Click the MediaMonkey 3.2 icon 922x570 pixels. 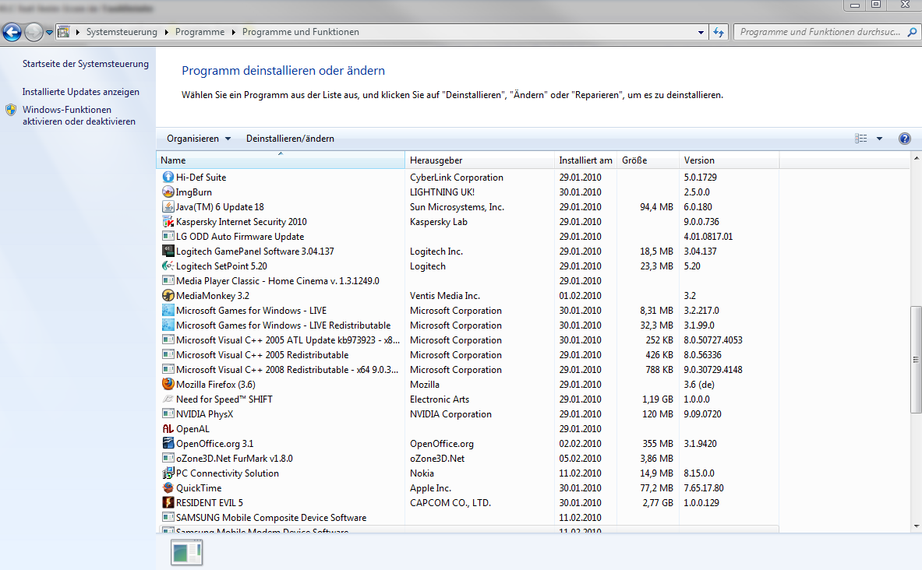point(168,296)
